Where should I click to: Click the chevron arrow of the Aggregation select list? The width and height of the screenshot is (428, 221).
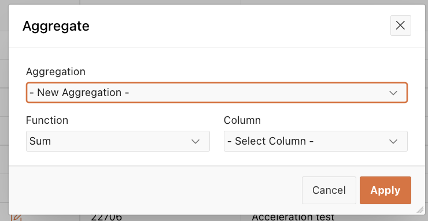393,93
